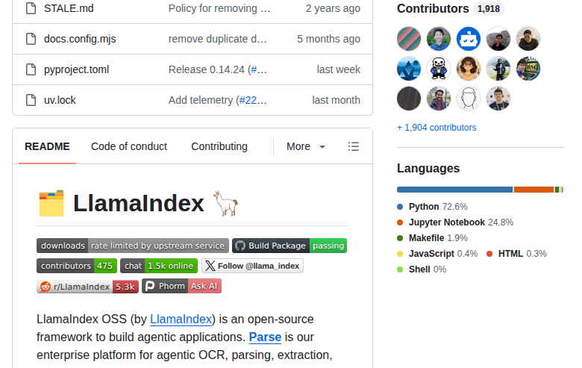Switch to the Code of conduct tab
Screen dimensions: 582x368
[129, 146]
